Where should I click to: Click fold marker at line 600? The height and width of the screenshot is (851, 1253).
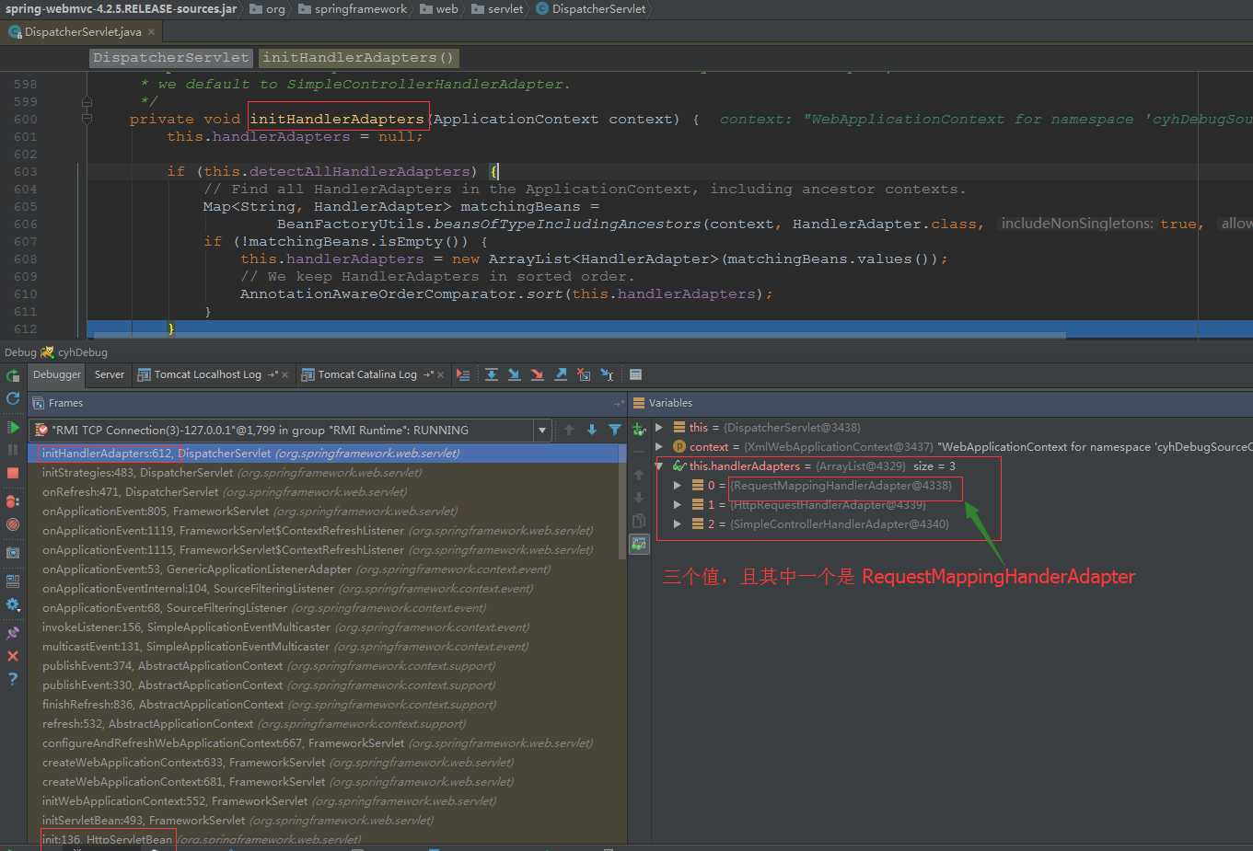[87, 119]
